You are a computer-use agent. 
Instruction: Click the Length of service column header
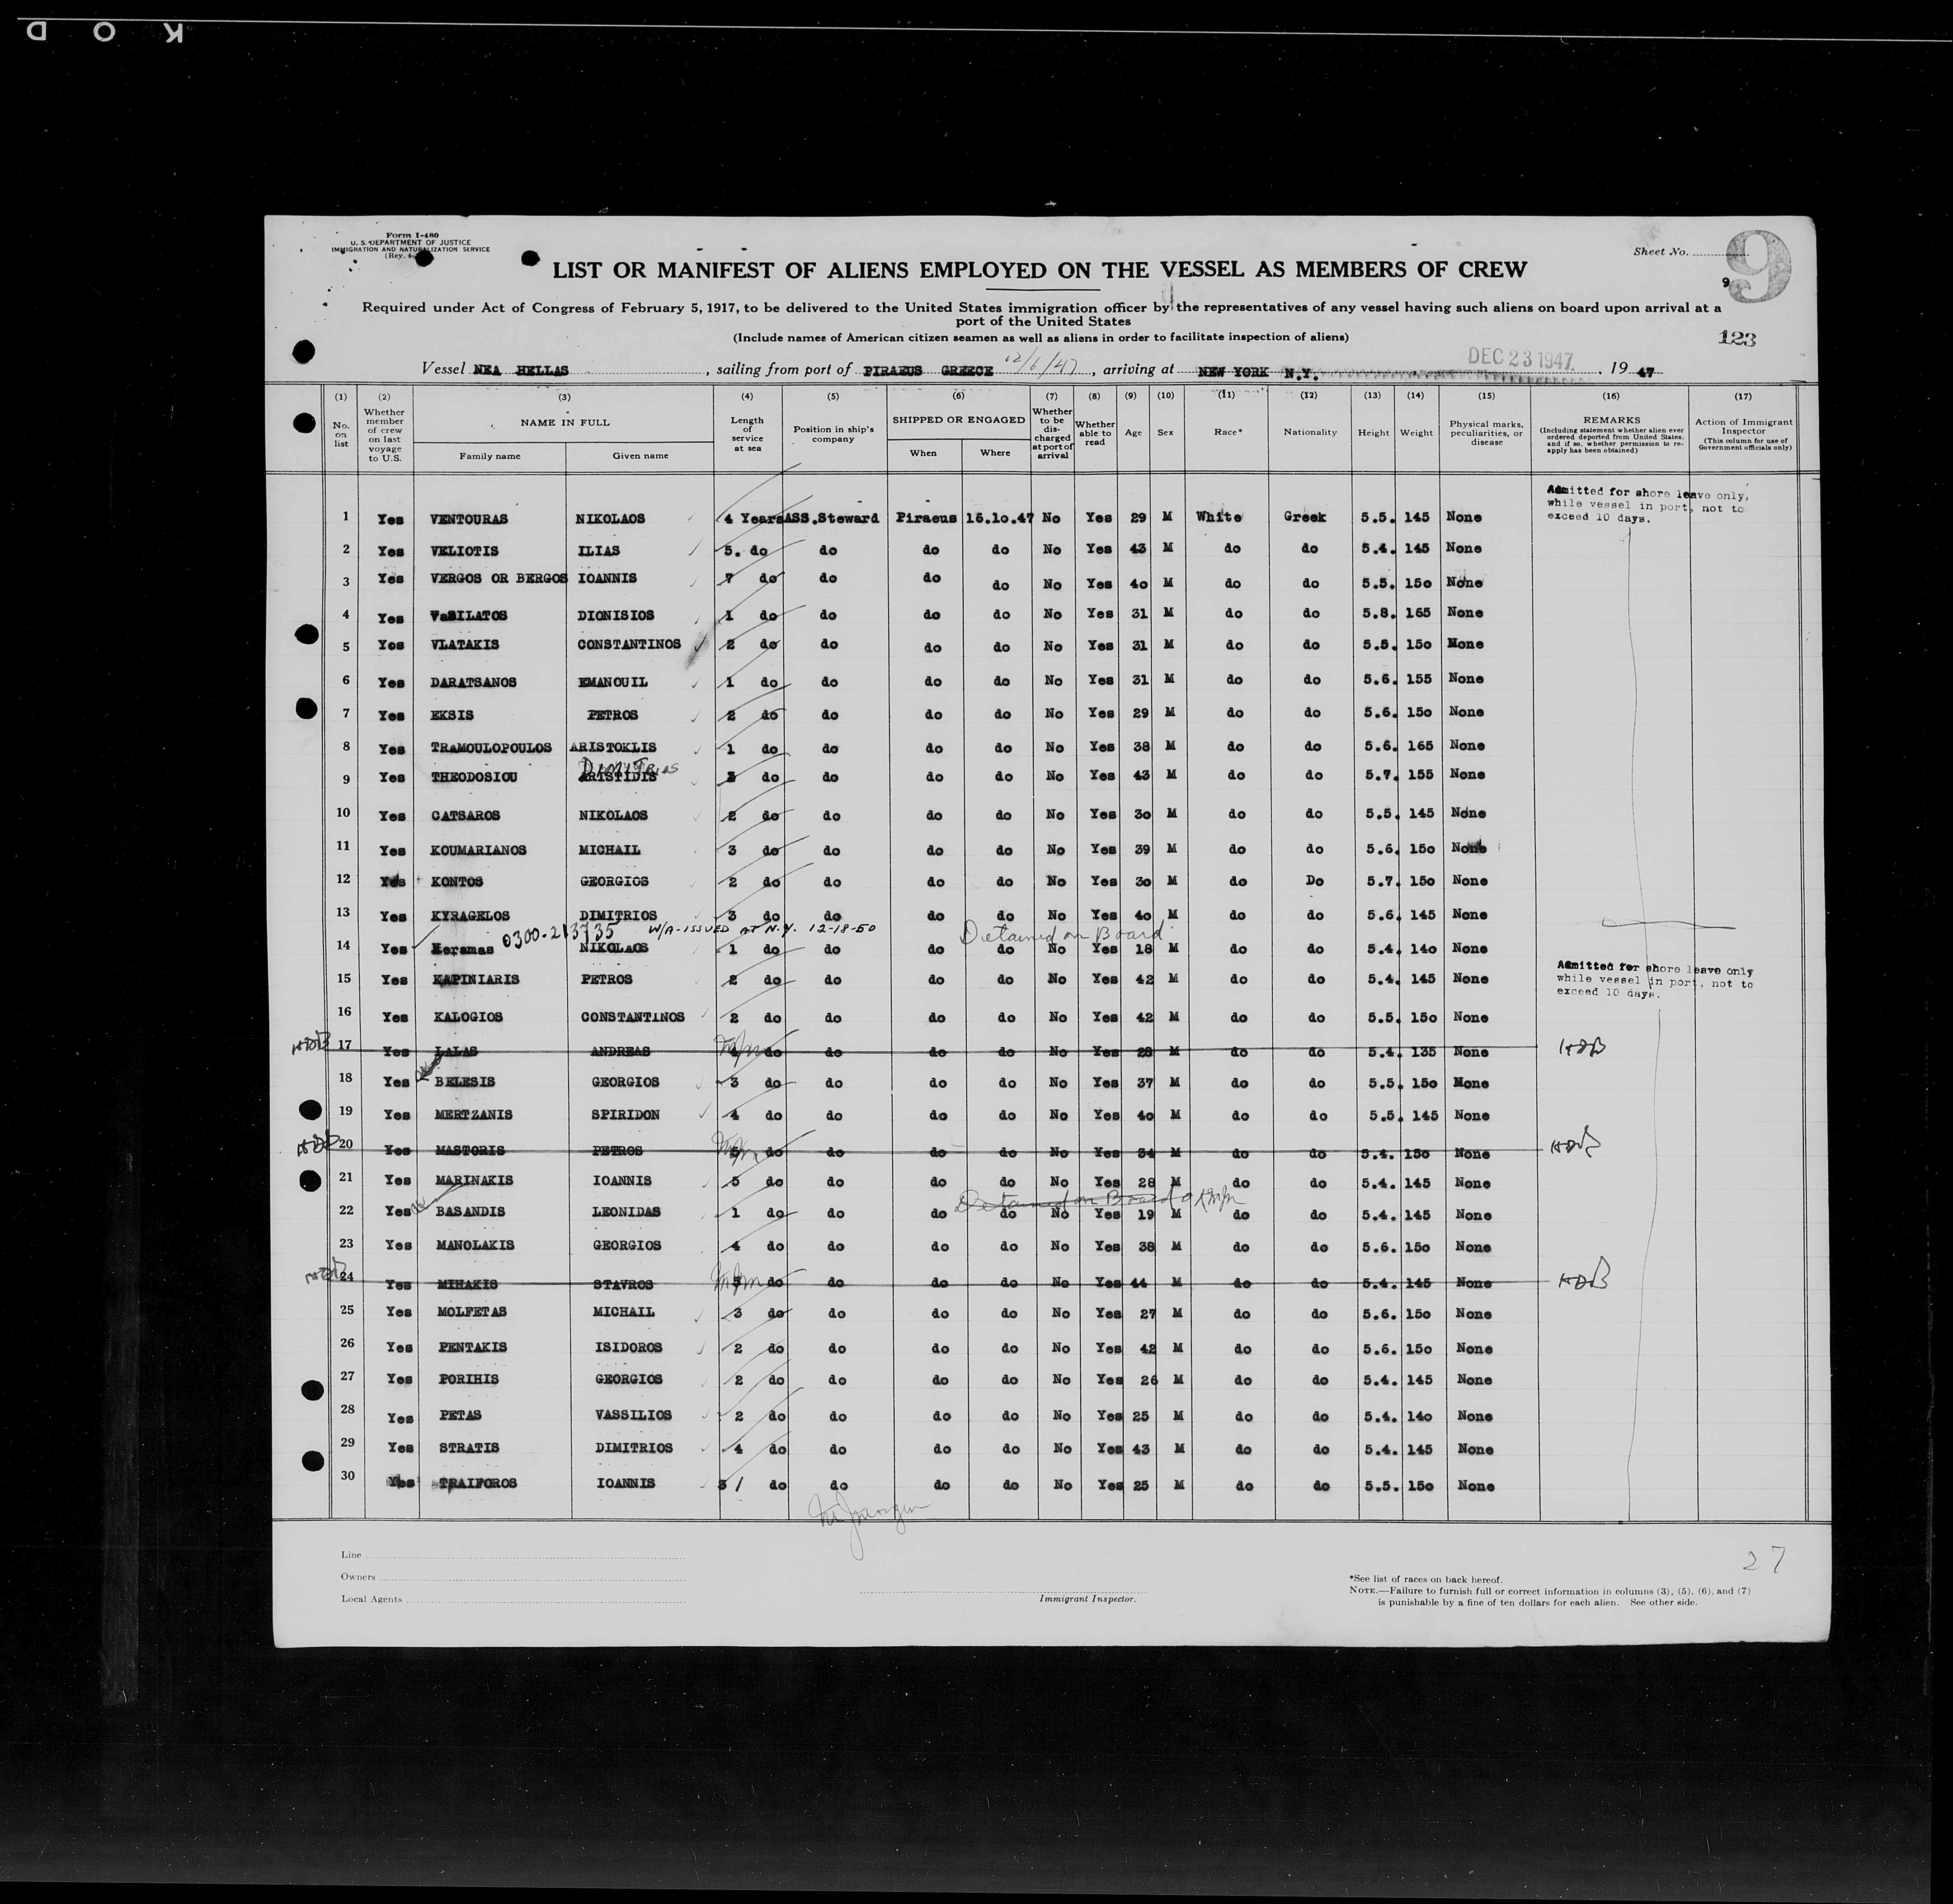tap(747, 435)
